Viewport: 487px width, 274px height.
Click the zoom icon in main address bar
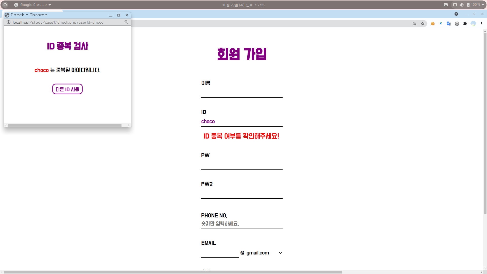pos(414,24)
